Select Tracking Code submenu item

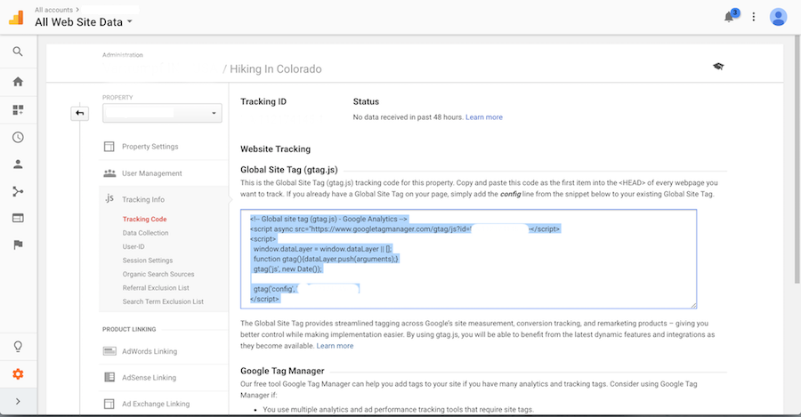(144, 219)
